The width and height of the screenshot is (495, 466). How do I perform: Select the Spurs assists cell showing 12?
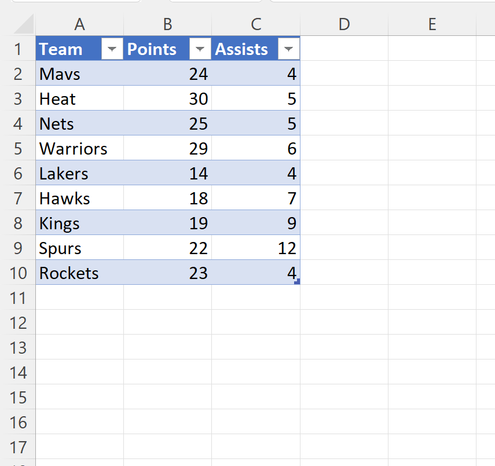pyautogui.click(x=255, y=248)
